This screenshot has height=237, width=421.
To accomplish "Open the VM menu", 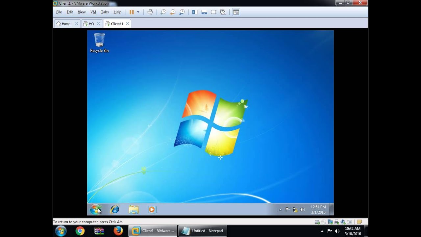I will point(93,12).
